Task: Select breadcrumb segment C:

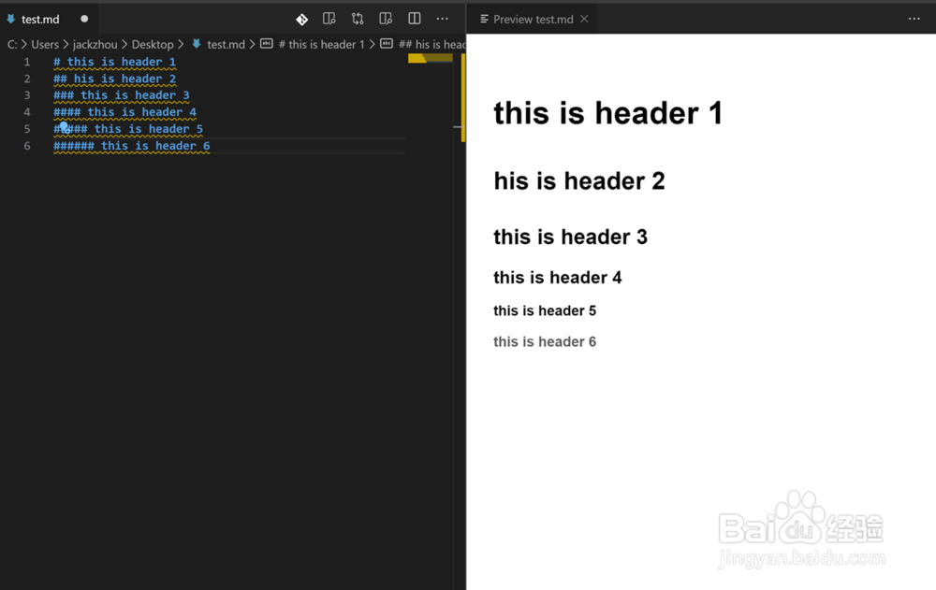Action: tap(12, 44)
